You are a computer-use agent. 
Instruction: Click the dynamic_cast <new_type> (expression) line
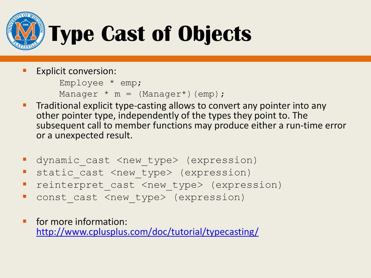(x=147, y=160)
